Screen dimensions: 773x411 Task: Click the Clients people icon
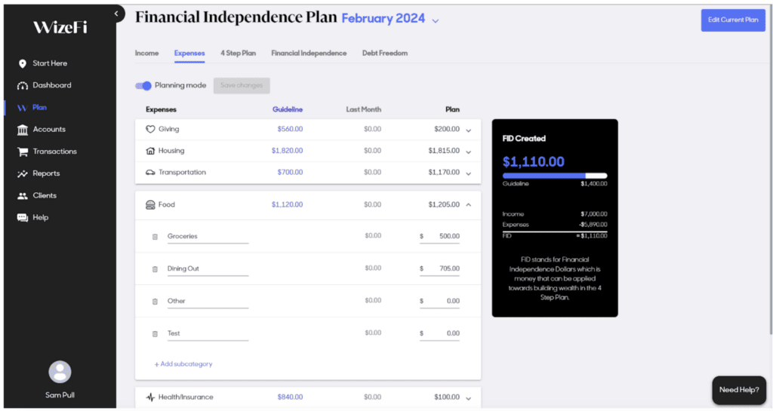pyautogui.click(x=22, y=195)
